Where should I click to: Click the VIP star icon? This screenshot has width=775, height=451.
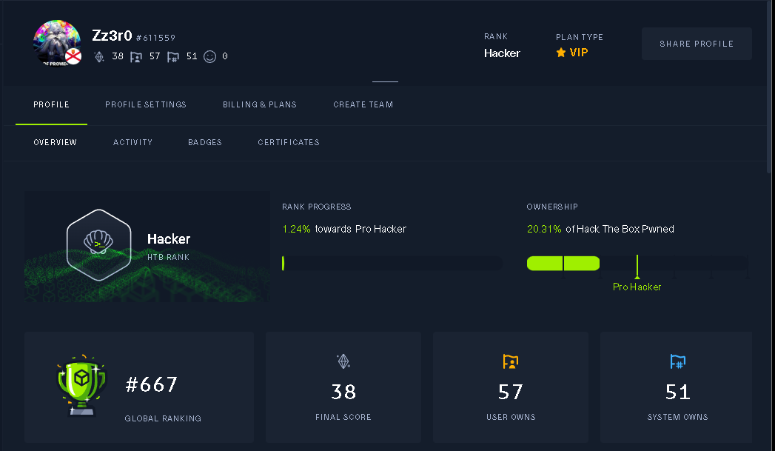point(561,53)
